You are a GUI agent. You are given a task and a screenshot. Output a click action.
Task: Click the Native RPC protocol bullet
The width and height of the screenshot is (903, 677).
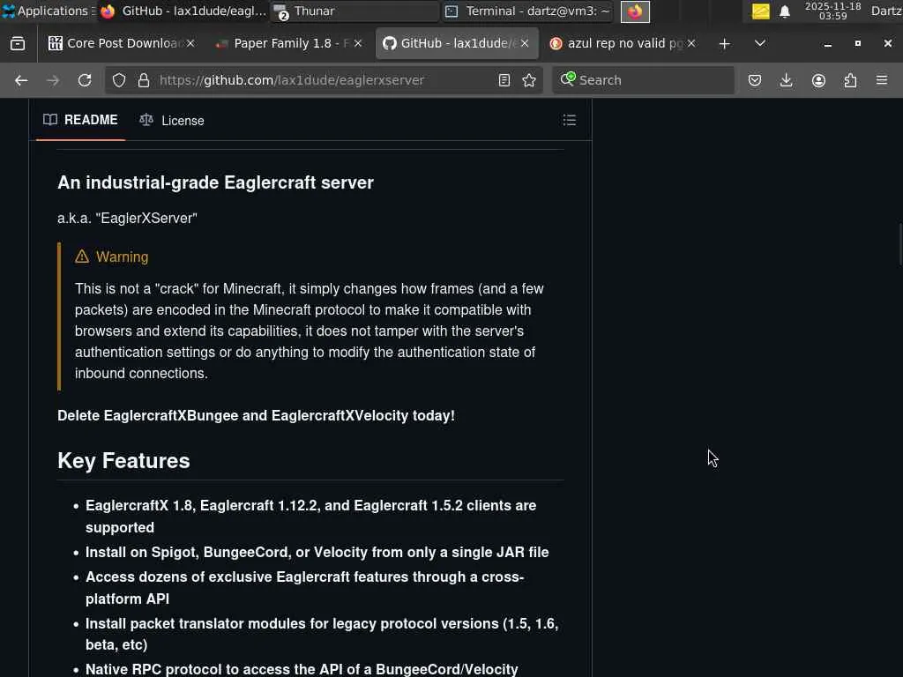[302, 670]
